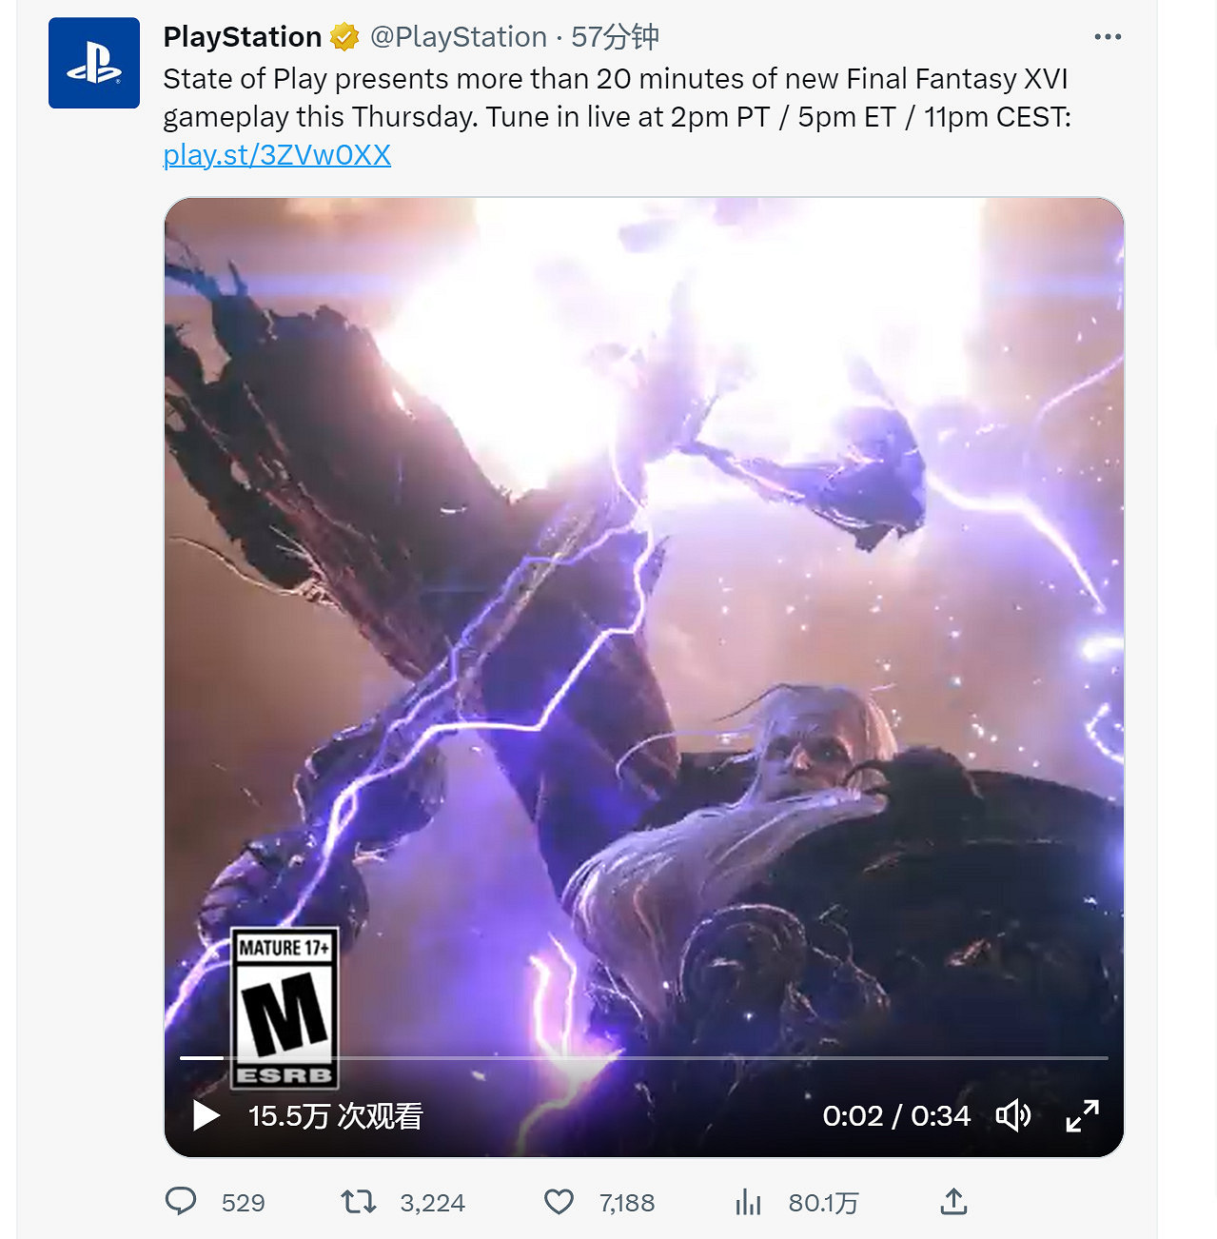Image resolution: width=1217 pixels, height=1239 pixels.
Task: Click the PlayStation account name
Action: [x=243, y=37]
